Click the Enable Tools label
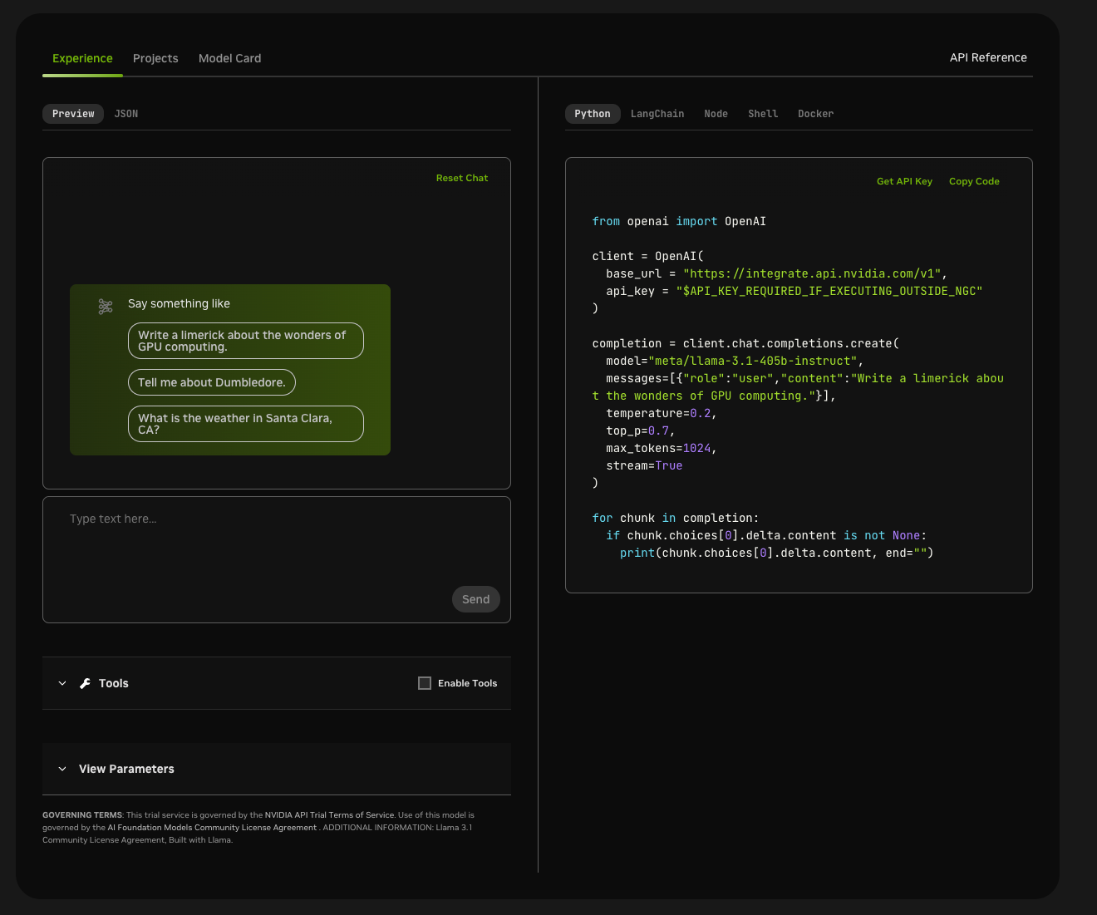This screenshot has height=915, width=1097. pyautogui.click(x=468, y=683)
